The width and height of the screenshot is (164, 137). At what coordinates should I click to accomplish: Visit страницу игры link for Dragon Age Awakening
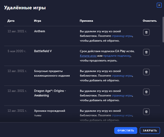click(x=122, y=96)
